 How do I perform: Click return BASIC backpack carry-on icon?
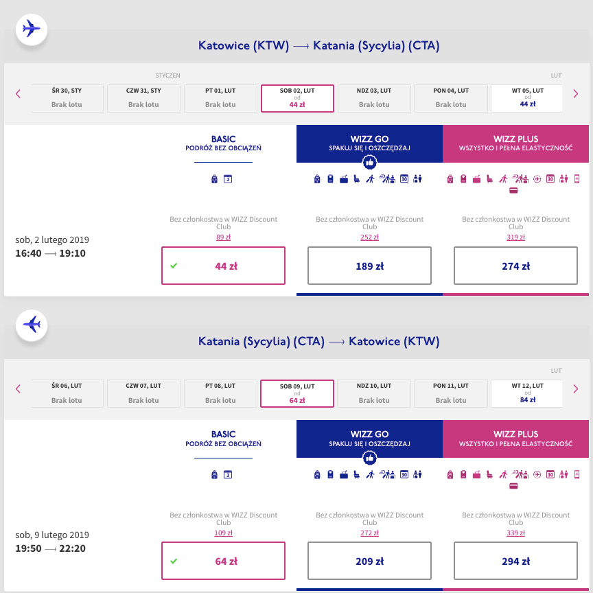214,475
